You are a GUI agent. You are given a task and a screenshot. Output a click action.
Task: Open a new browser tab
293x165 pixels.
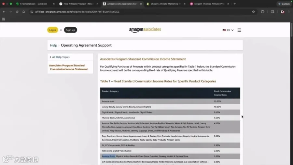click(x=235, y=4)
